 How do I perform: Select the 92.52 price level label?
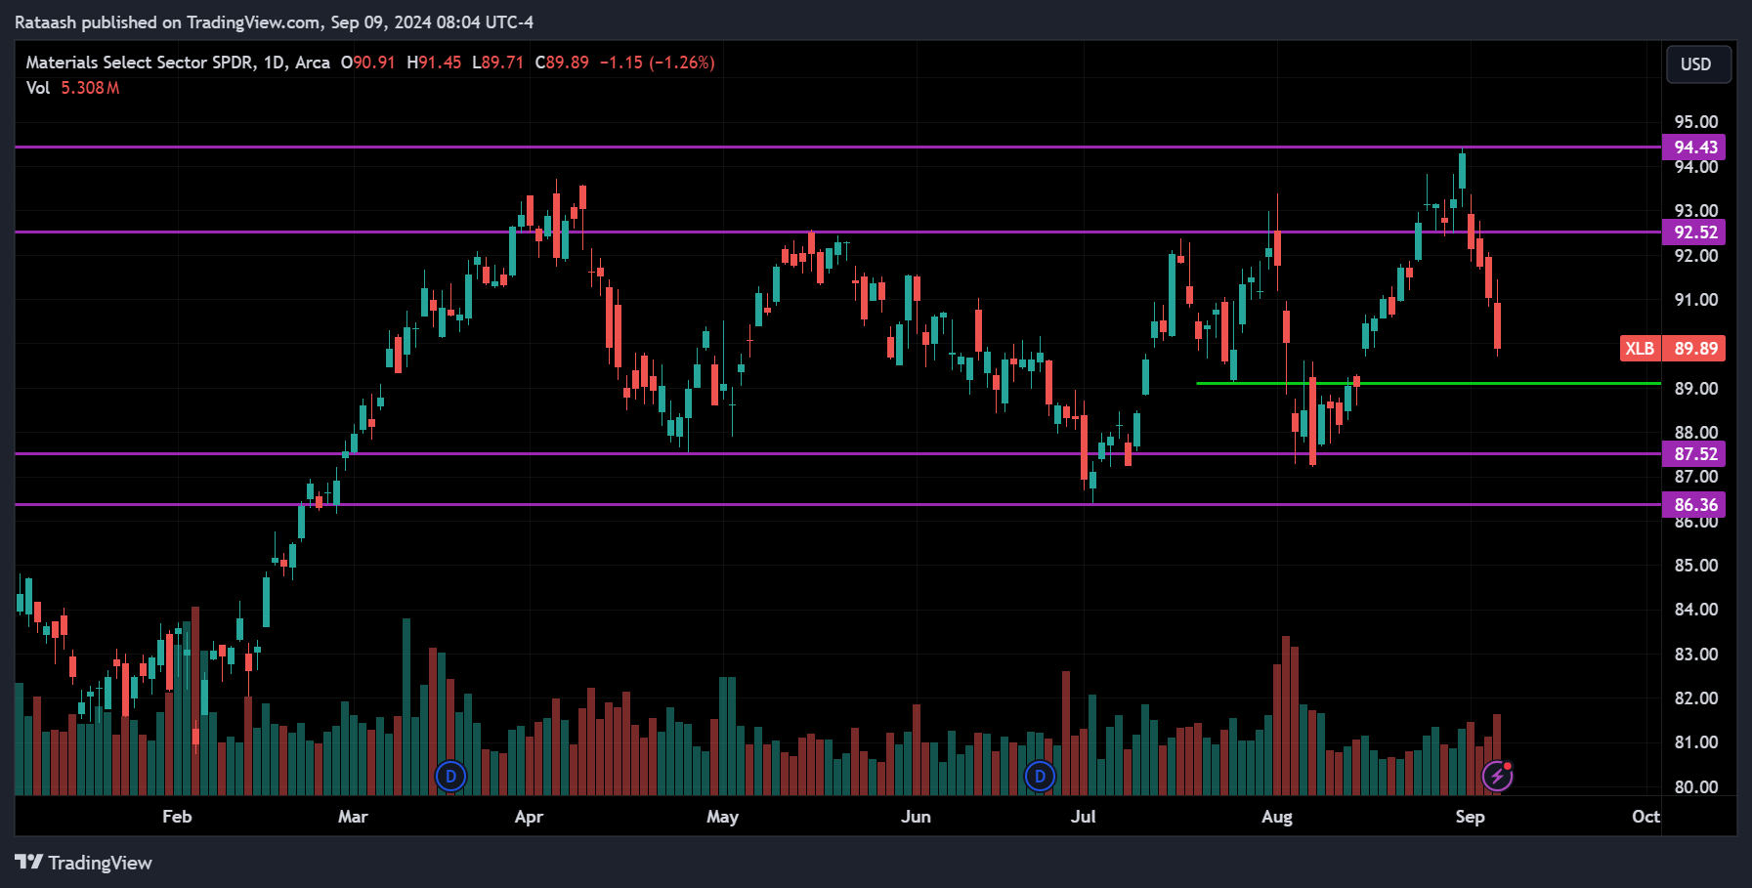(x=1694, y=233)
